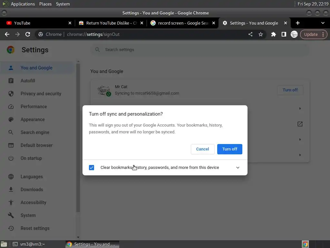This screenshot has height=248, width=330.
Task: Open the Chrome three-dot menu
Action: point(323,34)
